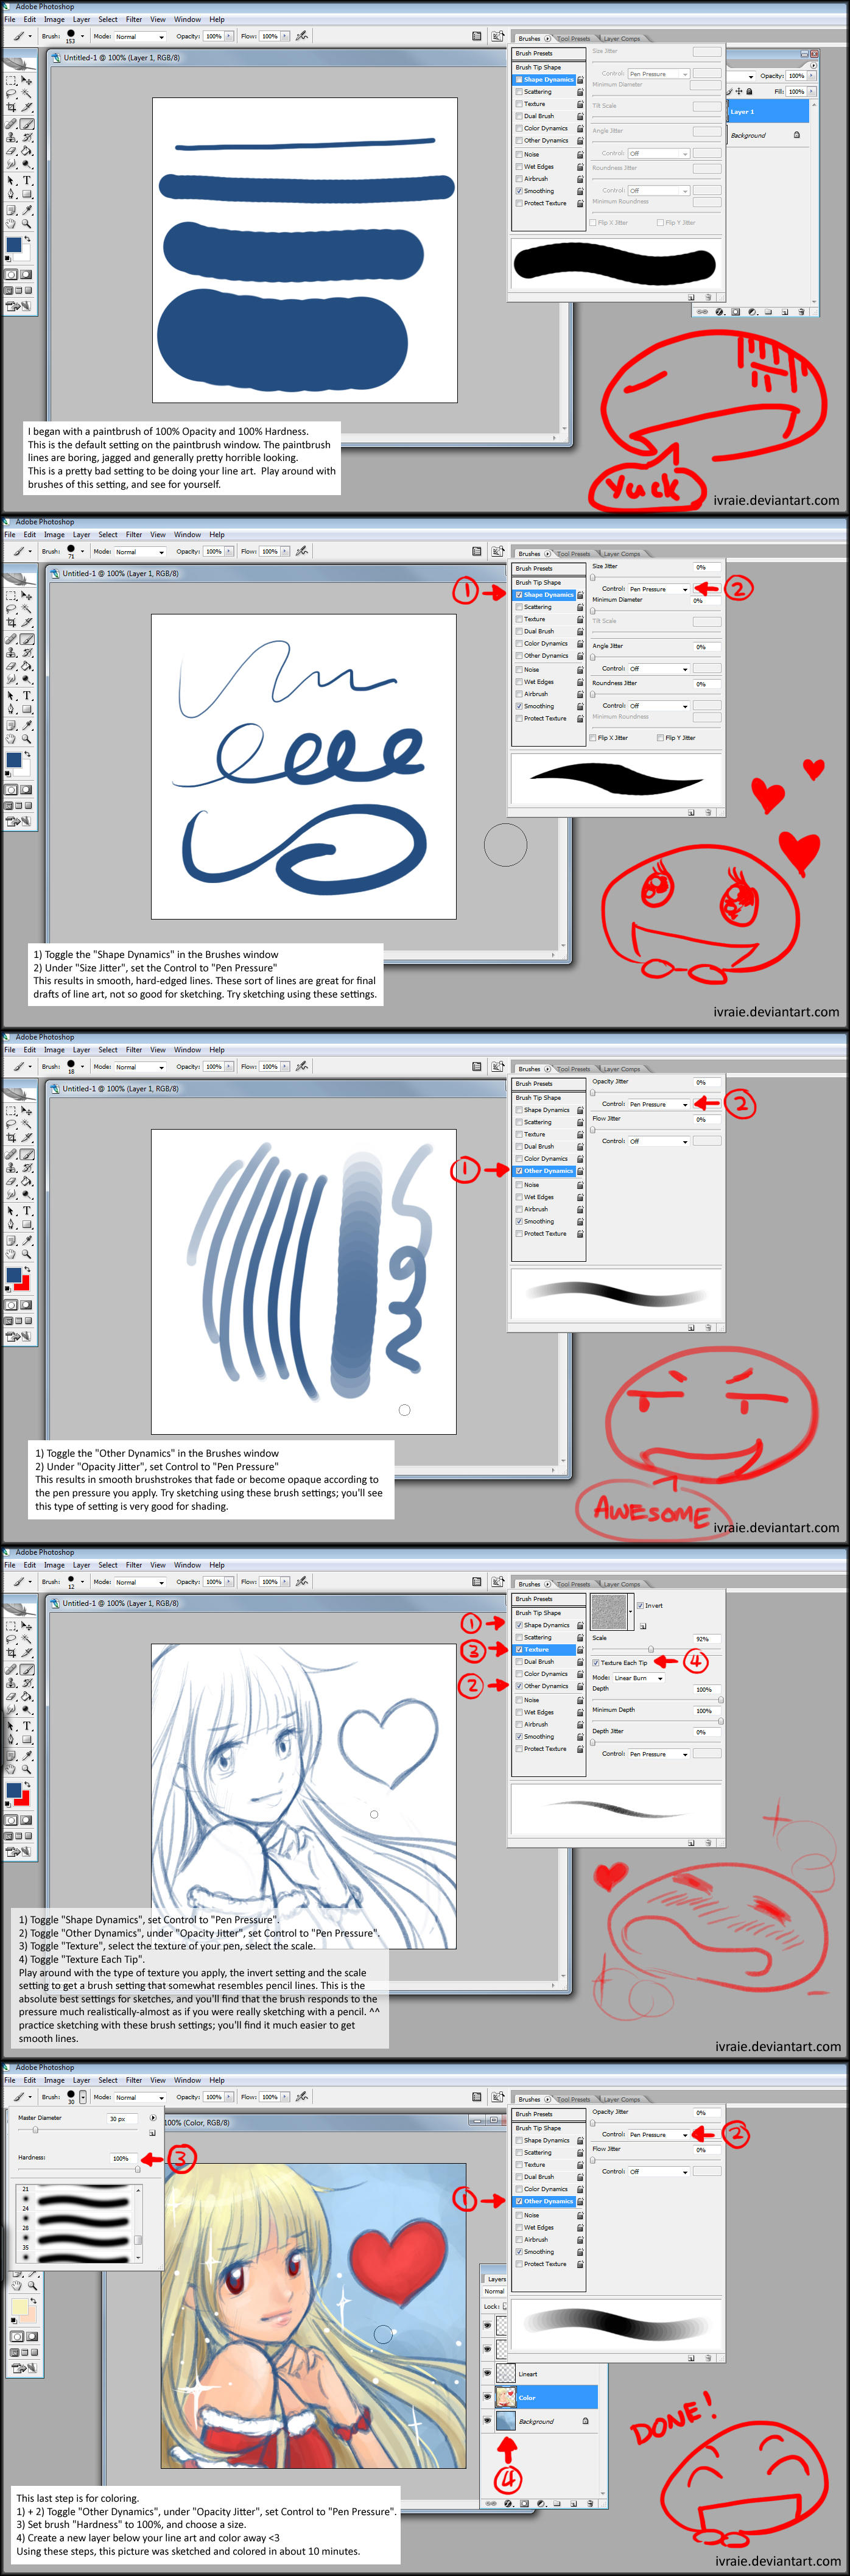Click the Hardness slider handle
The image size is (850, 2576).
tap(138, 2169)
